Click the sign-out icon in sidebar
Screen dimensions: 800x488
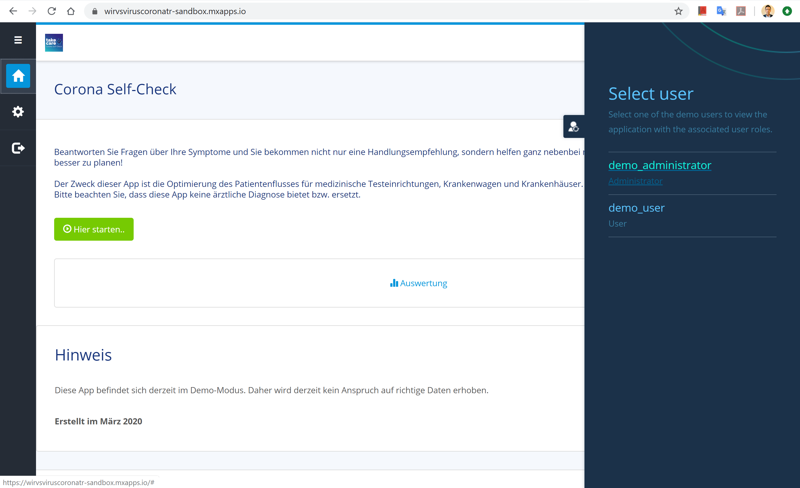click(x=18, y=148)
